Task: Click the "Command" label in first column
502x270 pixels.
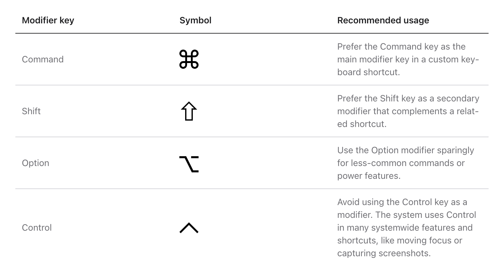Action: 43,60
